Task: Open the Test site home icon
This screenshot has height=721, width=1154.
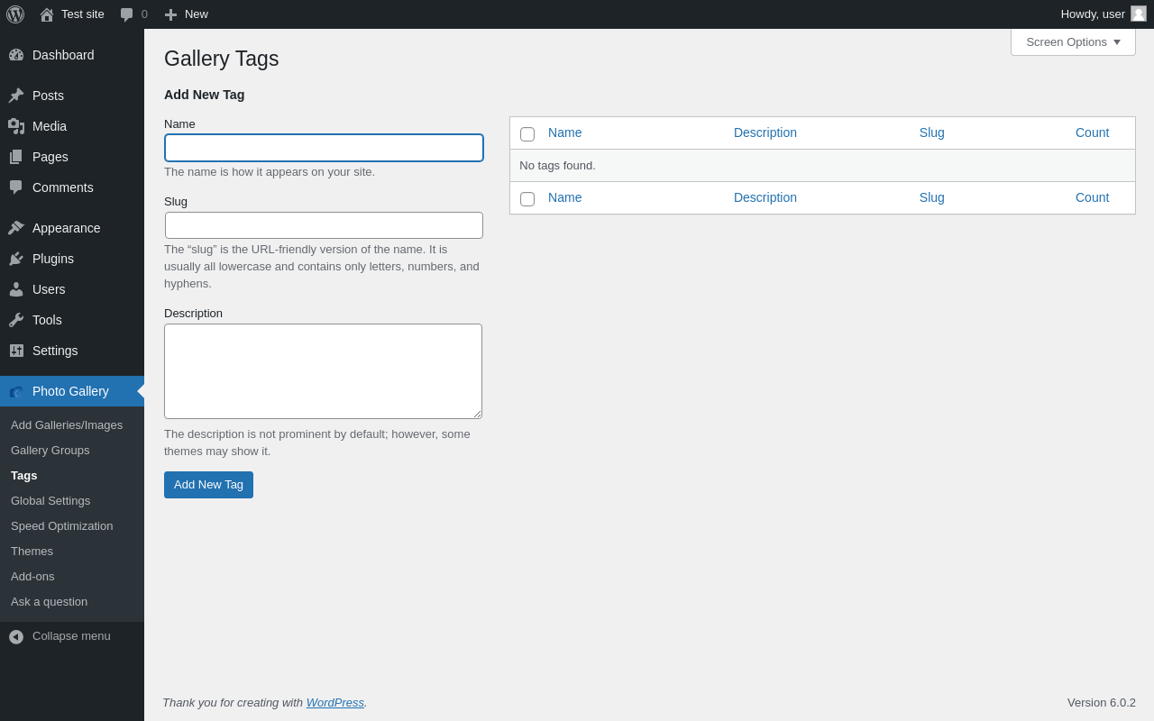Action: pyautogui.click(x=47, y=14)
